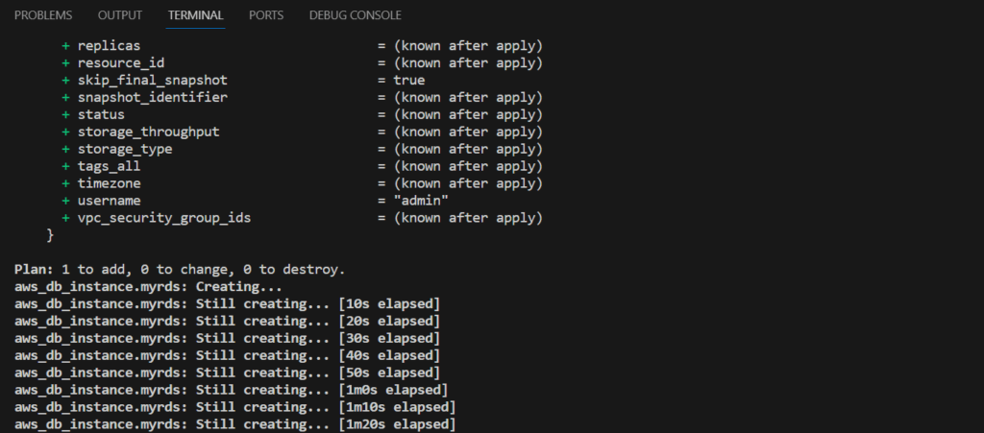This screenshot has width=984, height=433.
Task: Click the "10s elapsed" log line
Action: (227, 304)
